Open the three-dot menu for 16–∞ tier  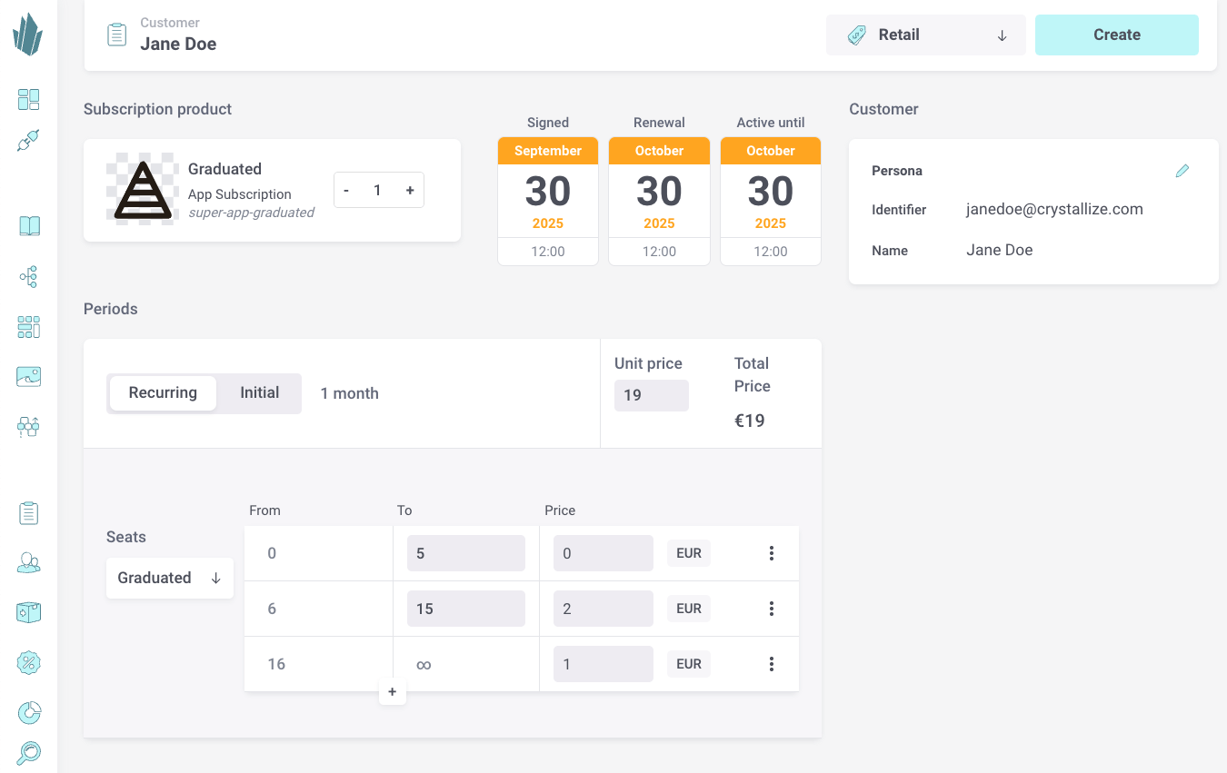[771, 664]
